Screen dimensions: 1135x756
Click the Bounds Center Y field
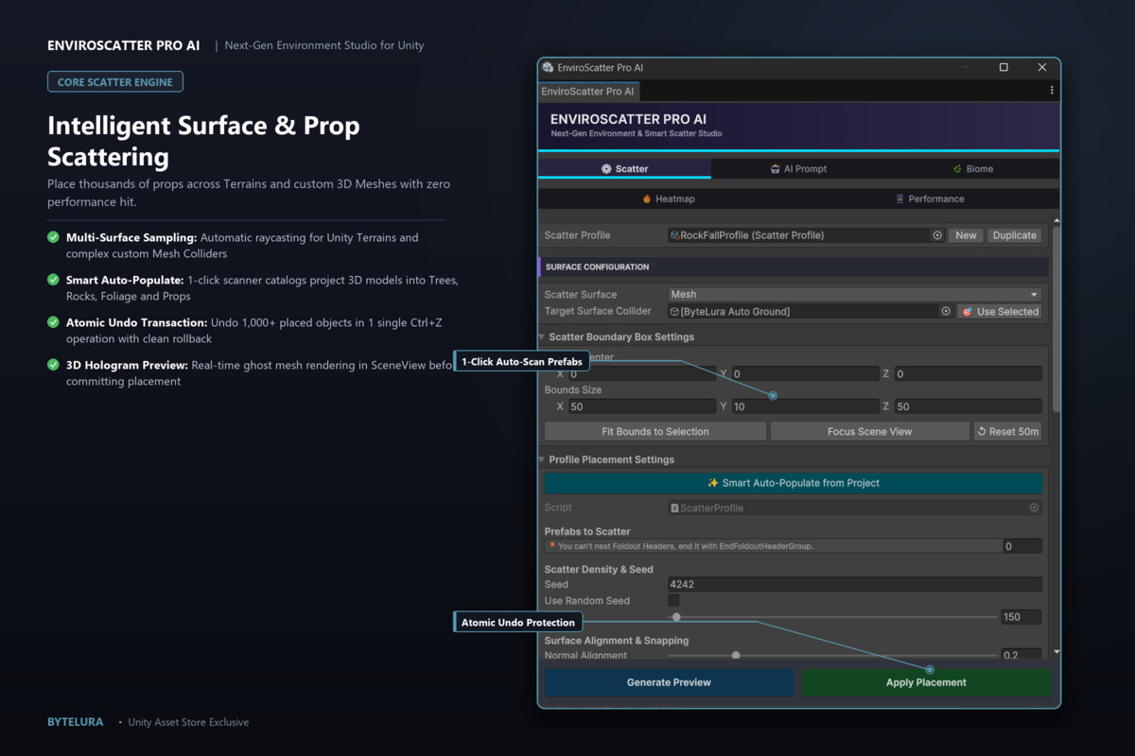(x=805, y=373)
